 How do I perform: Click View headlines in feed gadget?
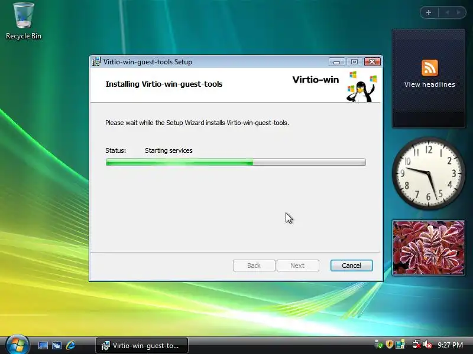(x=430, y=84)
